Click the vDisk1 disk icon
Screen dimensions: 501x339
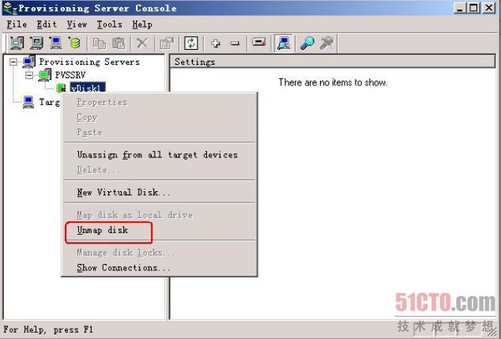click(61, 88)
